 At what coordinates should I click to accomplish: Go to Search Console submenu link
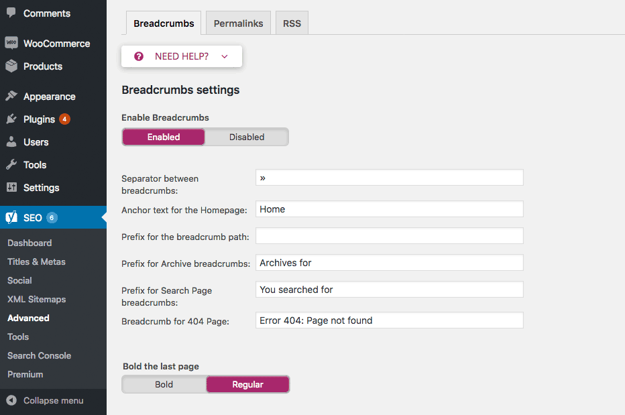39,355
